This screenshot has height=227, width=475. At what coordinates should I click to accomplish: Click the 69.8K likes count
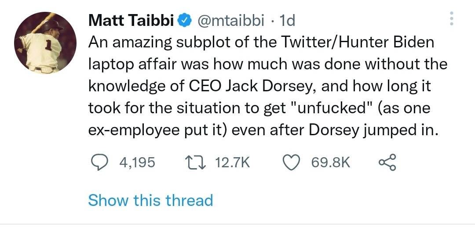point(331,163)
